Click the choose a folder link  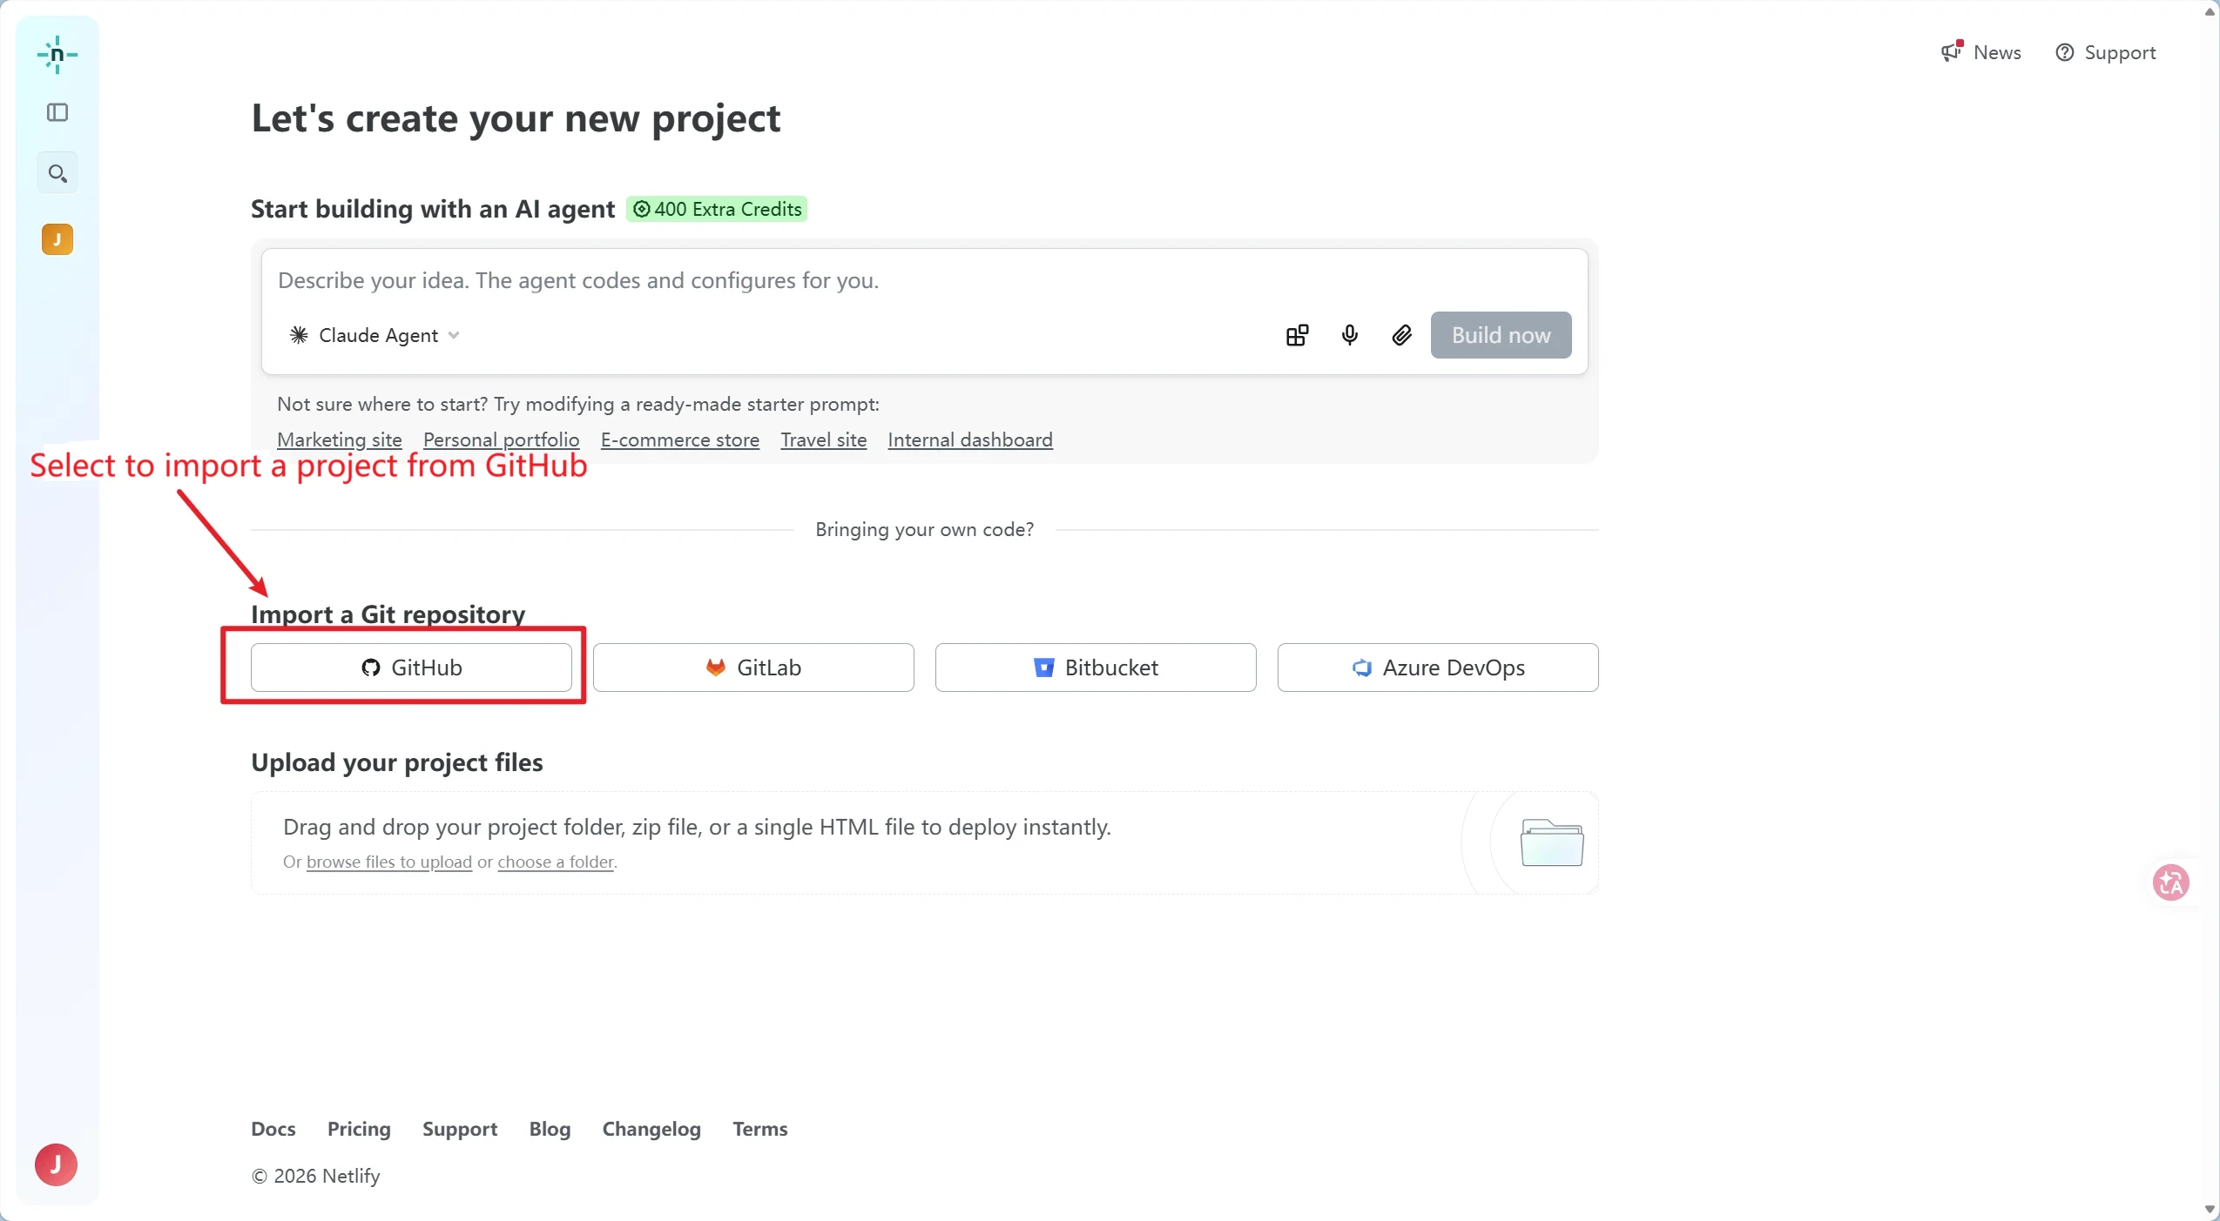pyautogui.click(x=556, y=862)
